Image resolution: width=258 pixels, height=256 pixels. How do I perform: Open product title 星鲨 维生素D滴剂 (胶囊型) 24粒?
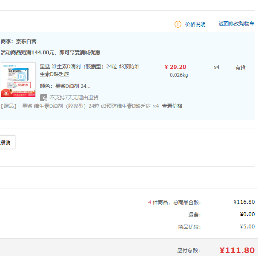pyautogui.click(x=89, y=70)
